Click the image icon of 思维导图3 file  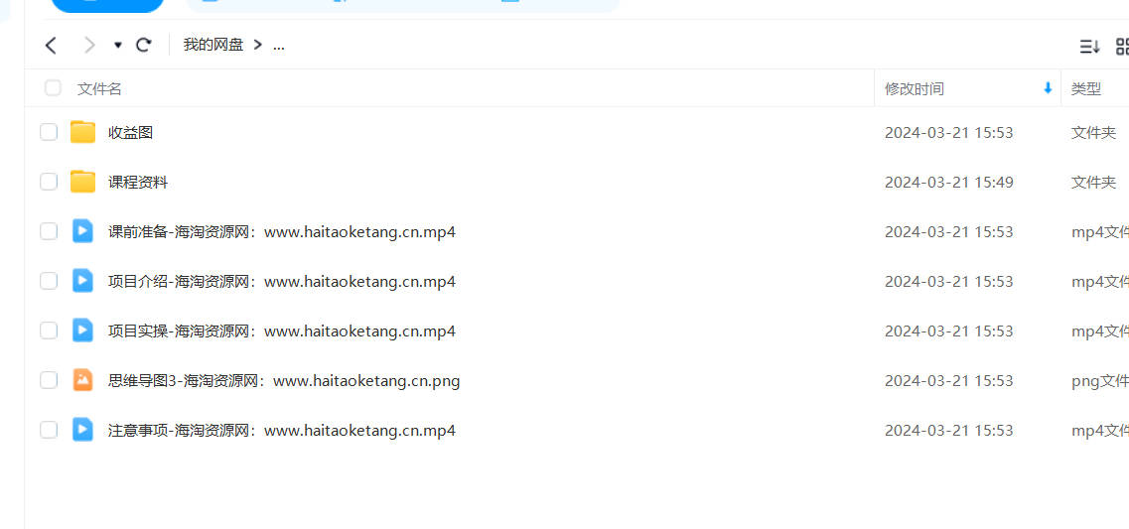click(x=82, y=380)
